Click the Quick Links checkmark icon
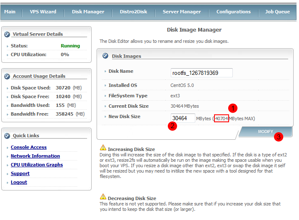 point(7,136)
